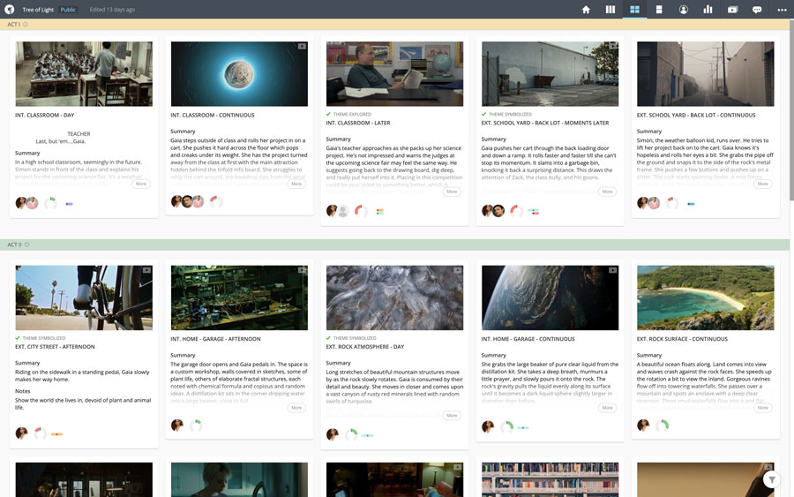Viewport: 794px width, 497px height.
Task: Expand More on INT. HOME - GARAGE - AFTERNOON card
Action: coord(296,408)
